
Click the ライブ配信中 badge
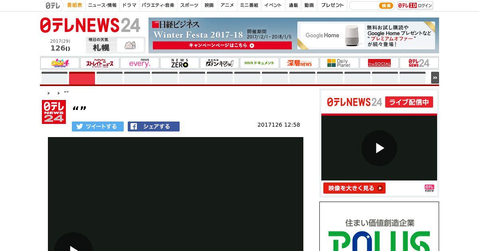(x=409, y=102)
